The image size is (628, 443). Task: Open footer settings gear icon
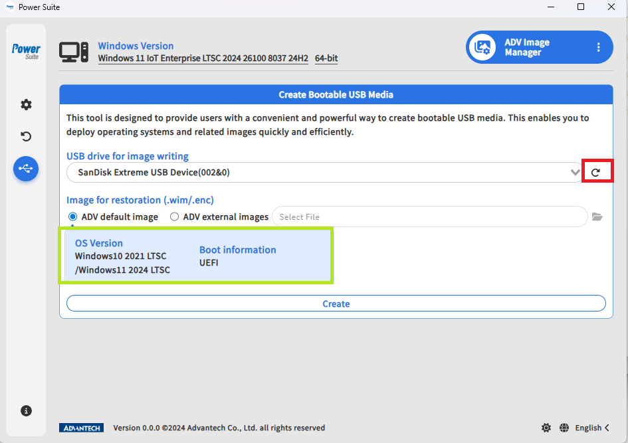click(546, 428)
